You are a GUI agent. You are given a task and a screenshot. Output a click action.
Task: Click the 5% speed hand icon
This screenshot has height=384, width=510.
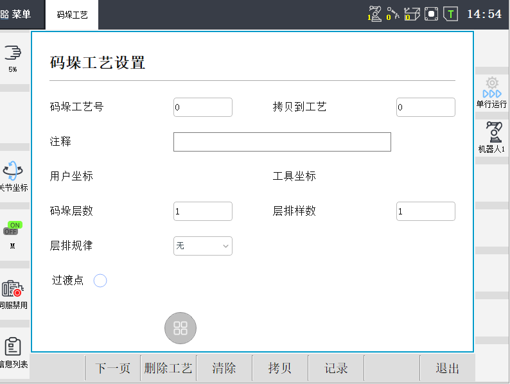pyautogui.click(x=13, y=57)
